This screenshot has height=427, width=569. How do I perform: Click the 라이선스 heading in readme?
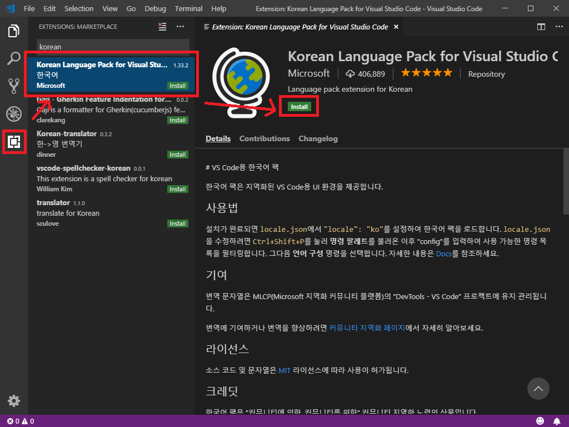click(227, 349)
